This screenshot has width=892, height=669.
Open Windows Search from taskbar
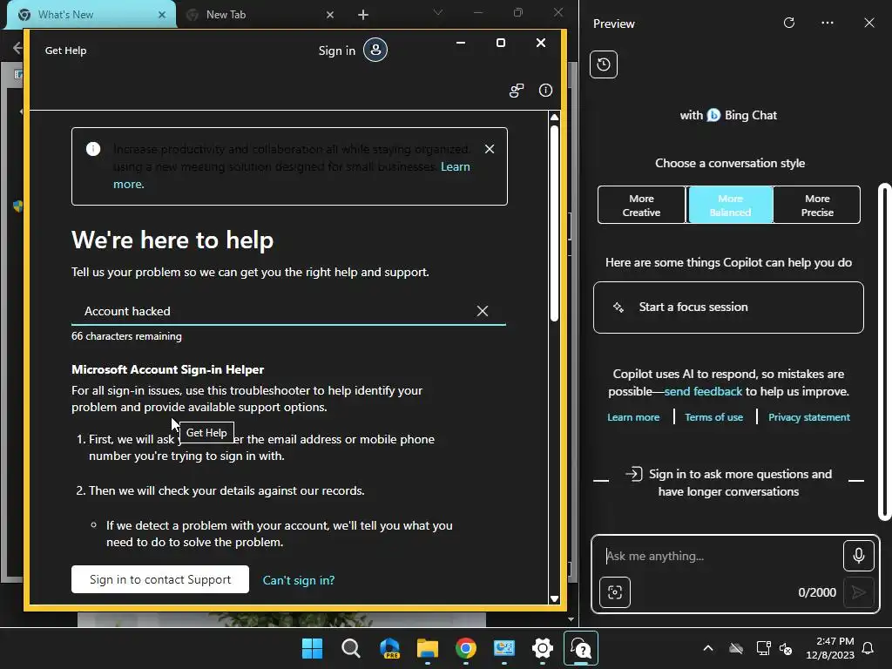point(350,648)
